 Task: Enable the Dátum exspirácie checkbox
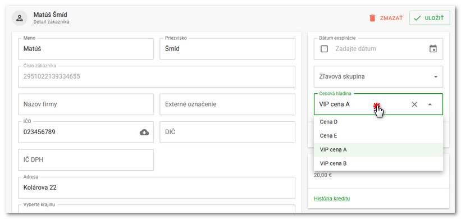(x=325, y=49)
